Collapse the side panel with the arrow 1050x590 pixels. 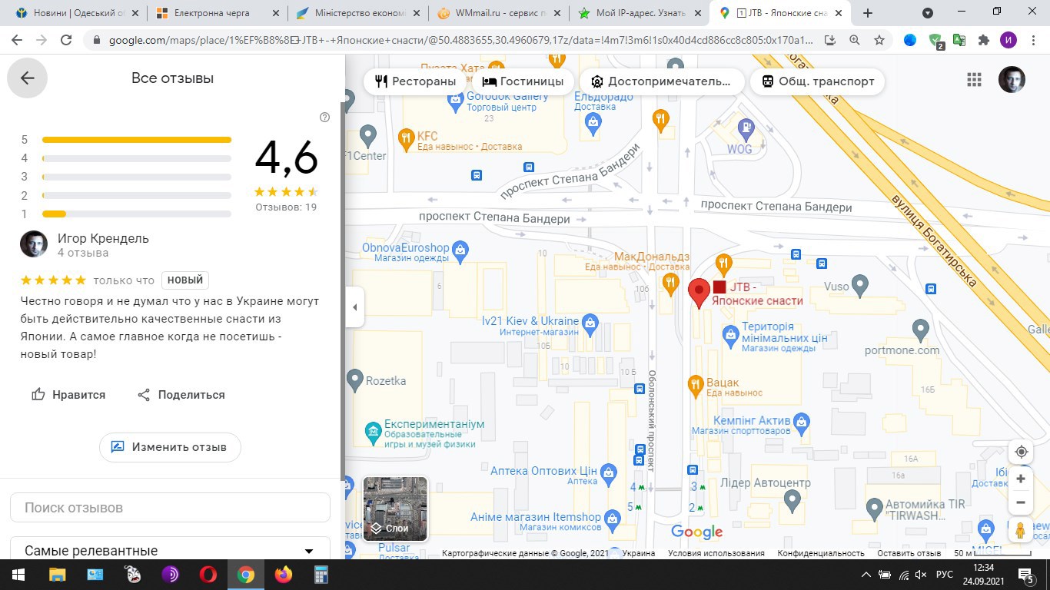[354, 307]
